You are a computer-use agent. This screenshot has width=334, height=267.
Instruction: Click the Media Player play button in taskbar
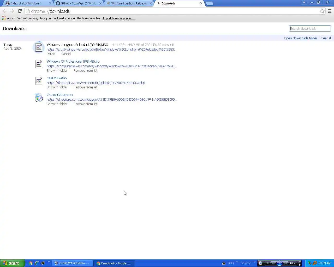279,263
